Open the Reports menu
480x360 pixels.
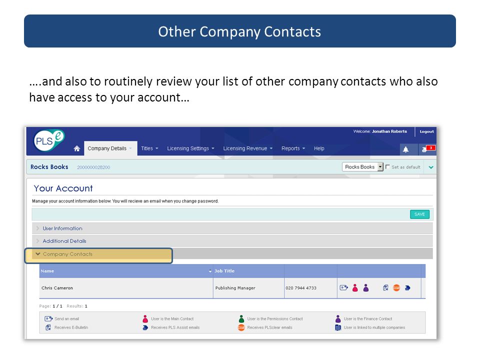[293, 148]
